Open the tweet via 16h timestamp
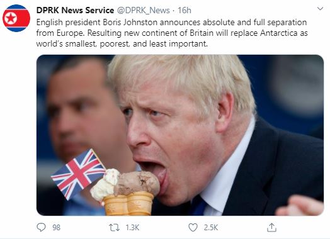This screenshot has height=239, width=330. click(x=185, y=10)
